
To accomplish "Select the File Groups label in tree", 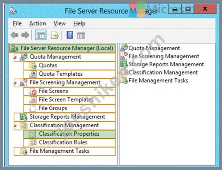I will tap(53, 108).
